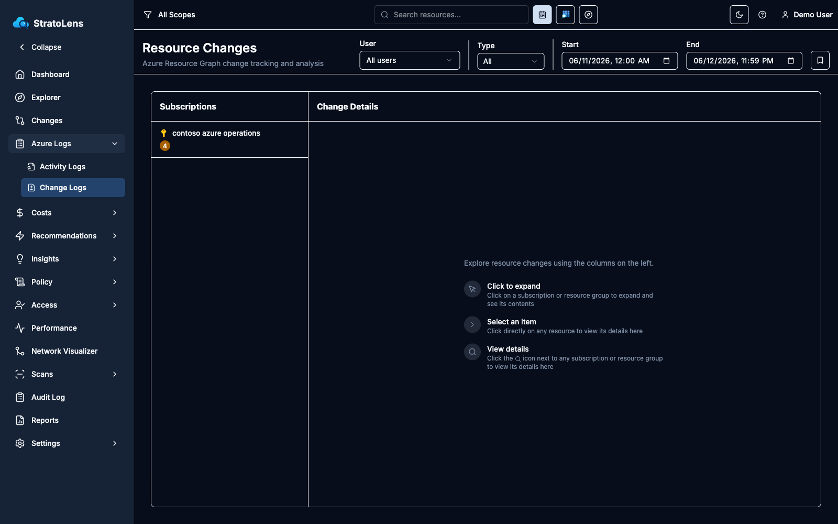This screenshot has width=838, height=524.
Task: Click the Policy scroll icon
Action: point(20,282)
